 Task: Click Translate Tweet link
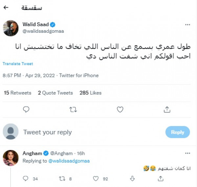18,64
